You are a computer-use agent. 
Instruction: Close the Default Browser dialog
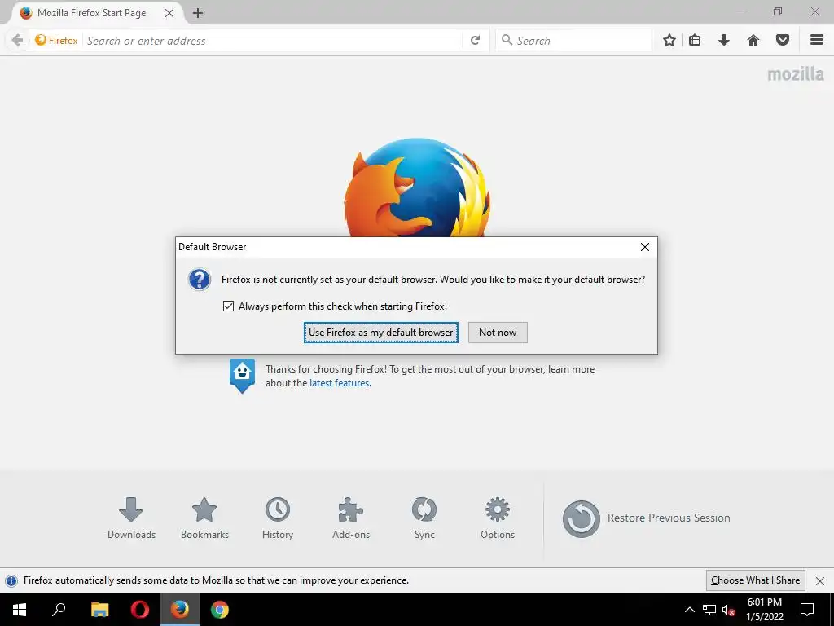(645, 247)
